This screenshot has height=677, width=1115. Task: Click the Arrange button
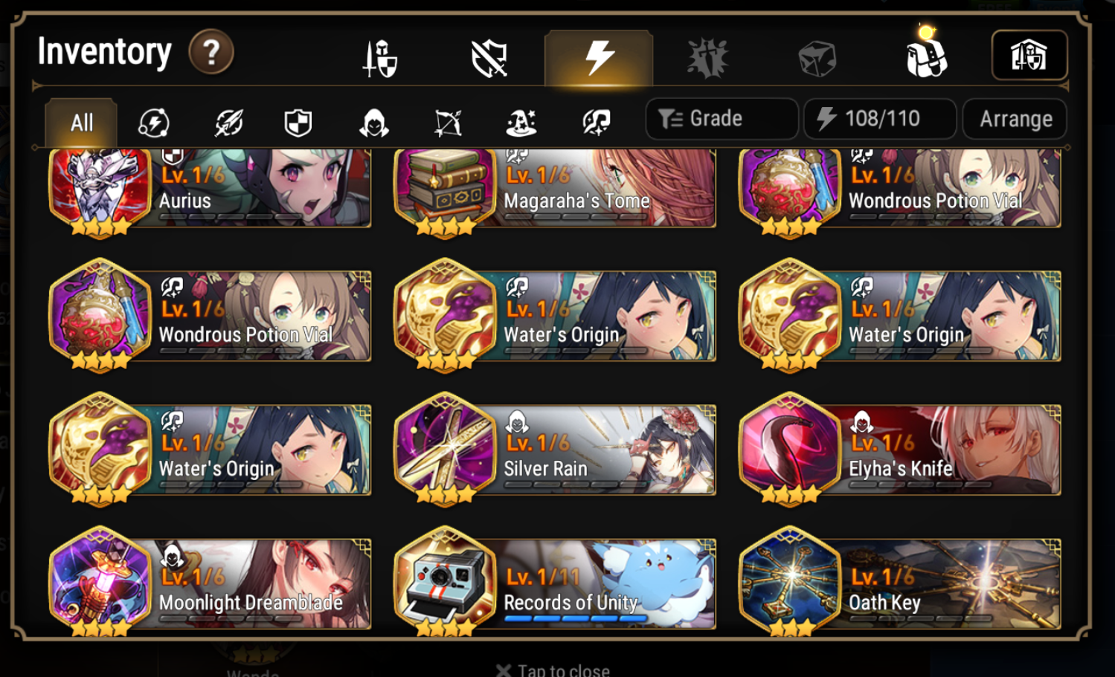coord(1015,119)
